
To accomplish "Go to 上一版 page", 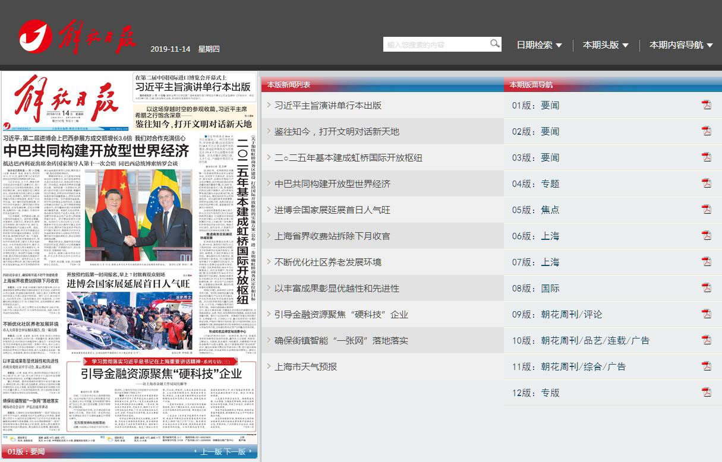I will tap(210, 452).
